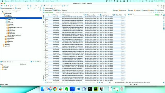The width and height of the screenshot is (165, 93).
Task: Close the orders_snapshot editor tab
Action: coord(54,8)
